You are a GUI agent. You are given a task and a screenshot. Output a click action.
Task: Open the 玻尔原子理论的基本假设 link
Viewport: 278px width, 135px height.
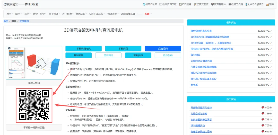[204, 79]
